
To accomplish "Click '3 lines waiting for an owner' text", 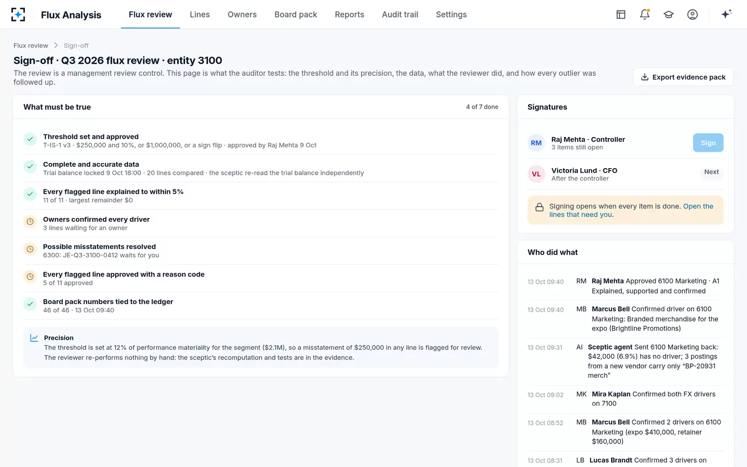I will (x=85, y=228).
